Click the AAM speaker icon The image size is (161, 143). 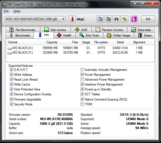77,30
